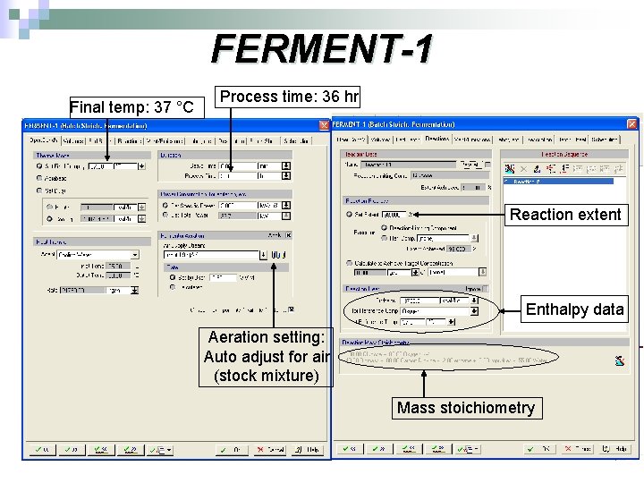Rename reaction using the pencil icon

tap(537, 169)
